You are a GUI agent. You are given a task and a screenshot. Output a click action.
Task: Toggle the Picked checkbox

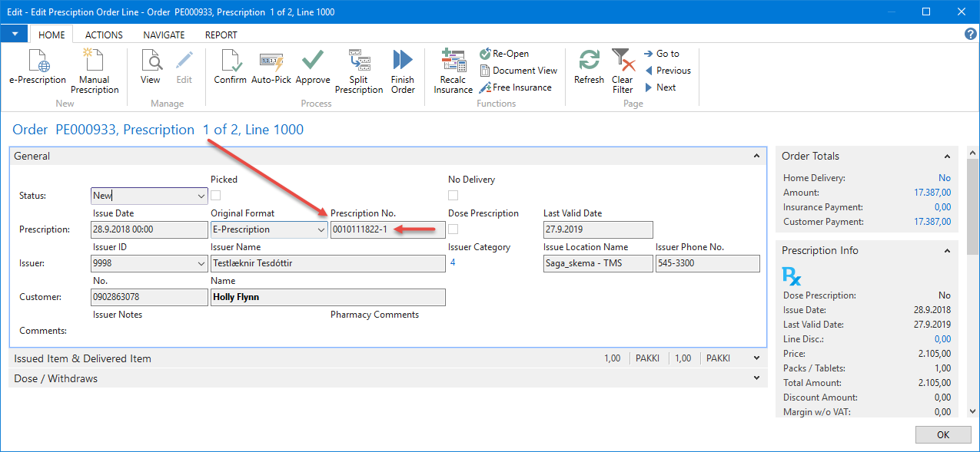[x=216, y=196]
